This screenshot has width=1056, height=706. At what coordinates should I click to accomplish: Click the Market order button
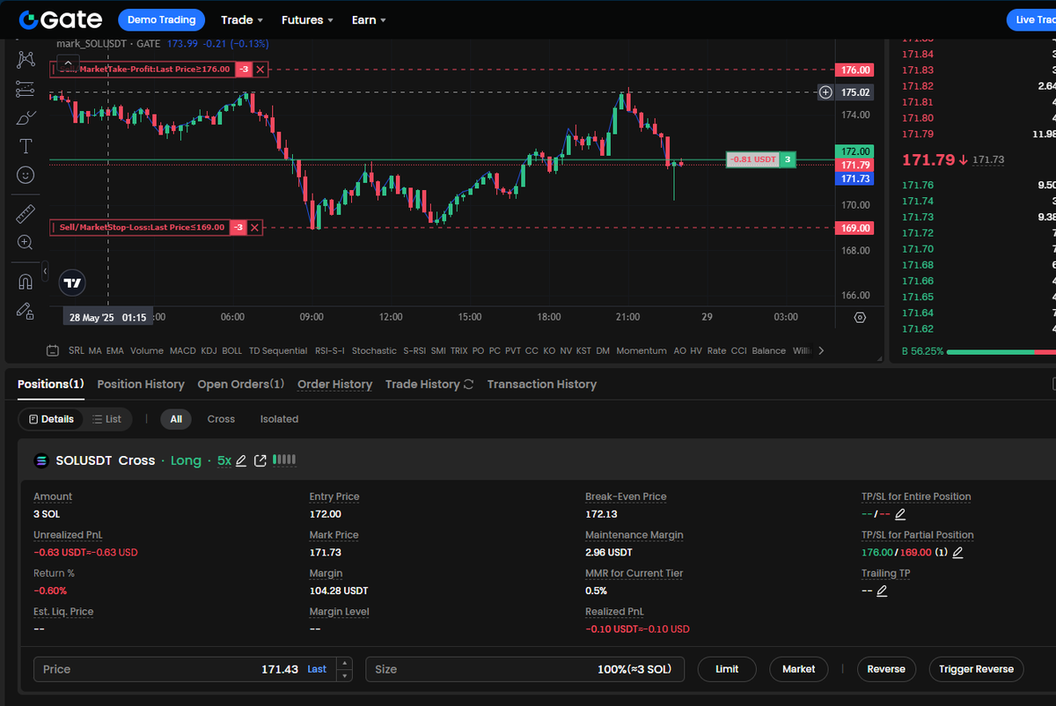798,669
